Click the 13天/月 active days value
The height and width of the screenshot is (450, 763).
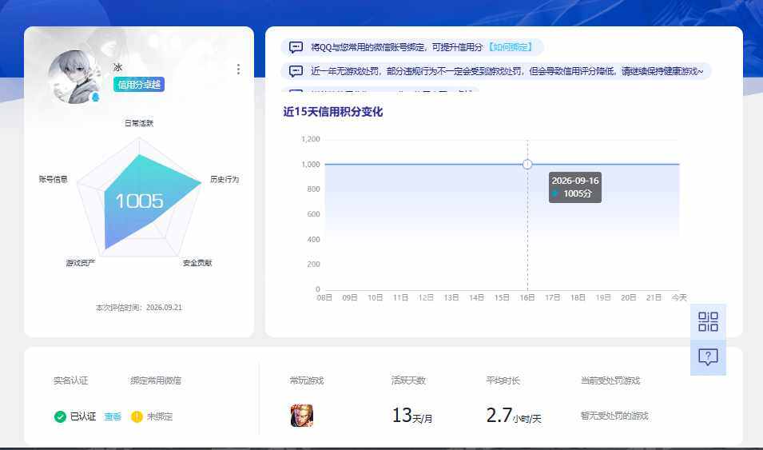(412, 416)
